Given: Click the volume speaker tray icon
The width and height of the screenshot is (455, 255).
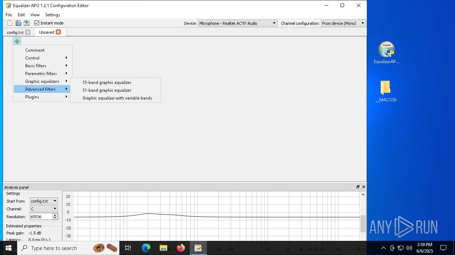Looking at the screenshot, I should pos(409,248).
